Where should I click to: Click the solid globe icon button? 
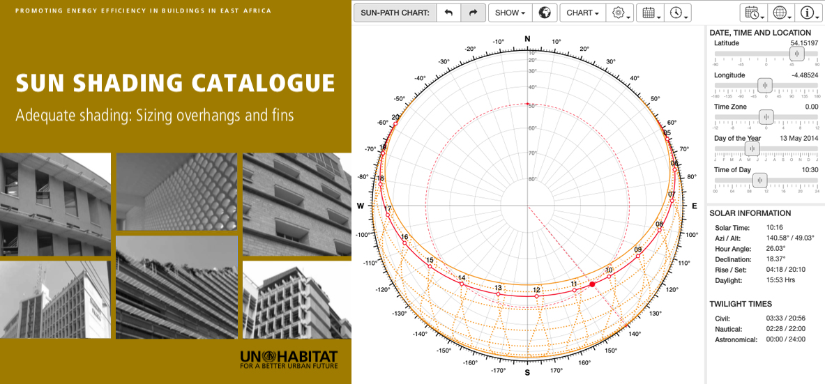click(x=545, y=13)
